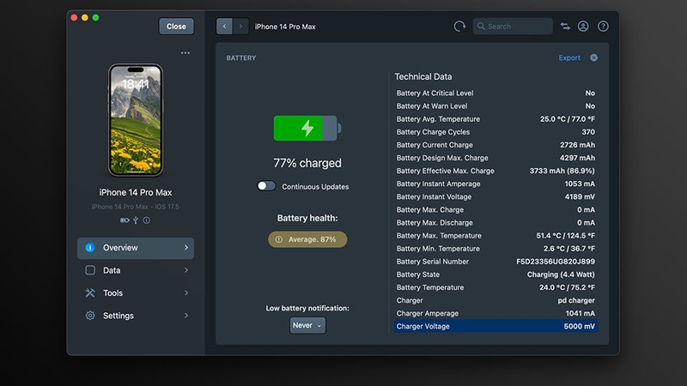
Task: Click the yellow minimize window button
Action: pos(84,17)
